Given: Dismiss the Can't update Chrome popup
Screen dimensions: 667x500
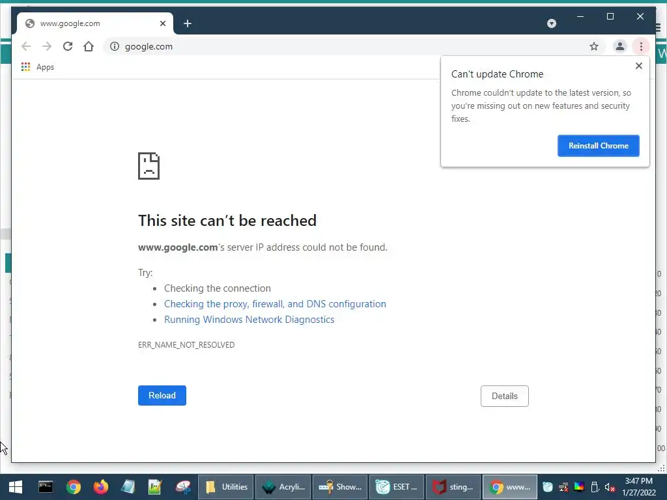Looking at the screenshot, I should (x=638, y=66).
